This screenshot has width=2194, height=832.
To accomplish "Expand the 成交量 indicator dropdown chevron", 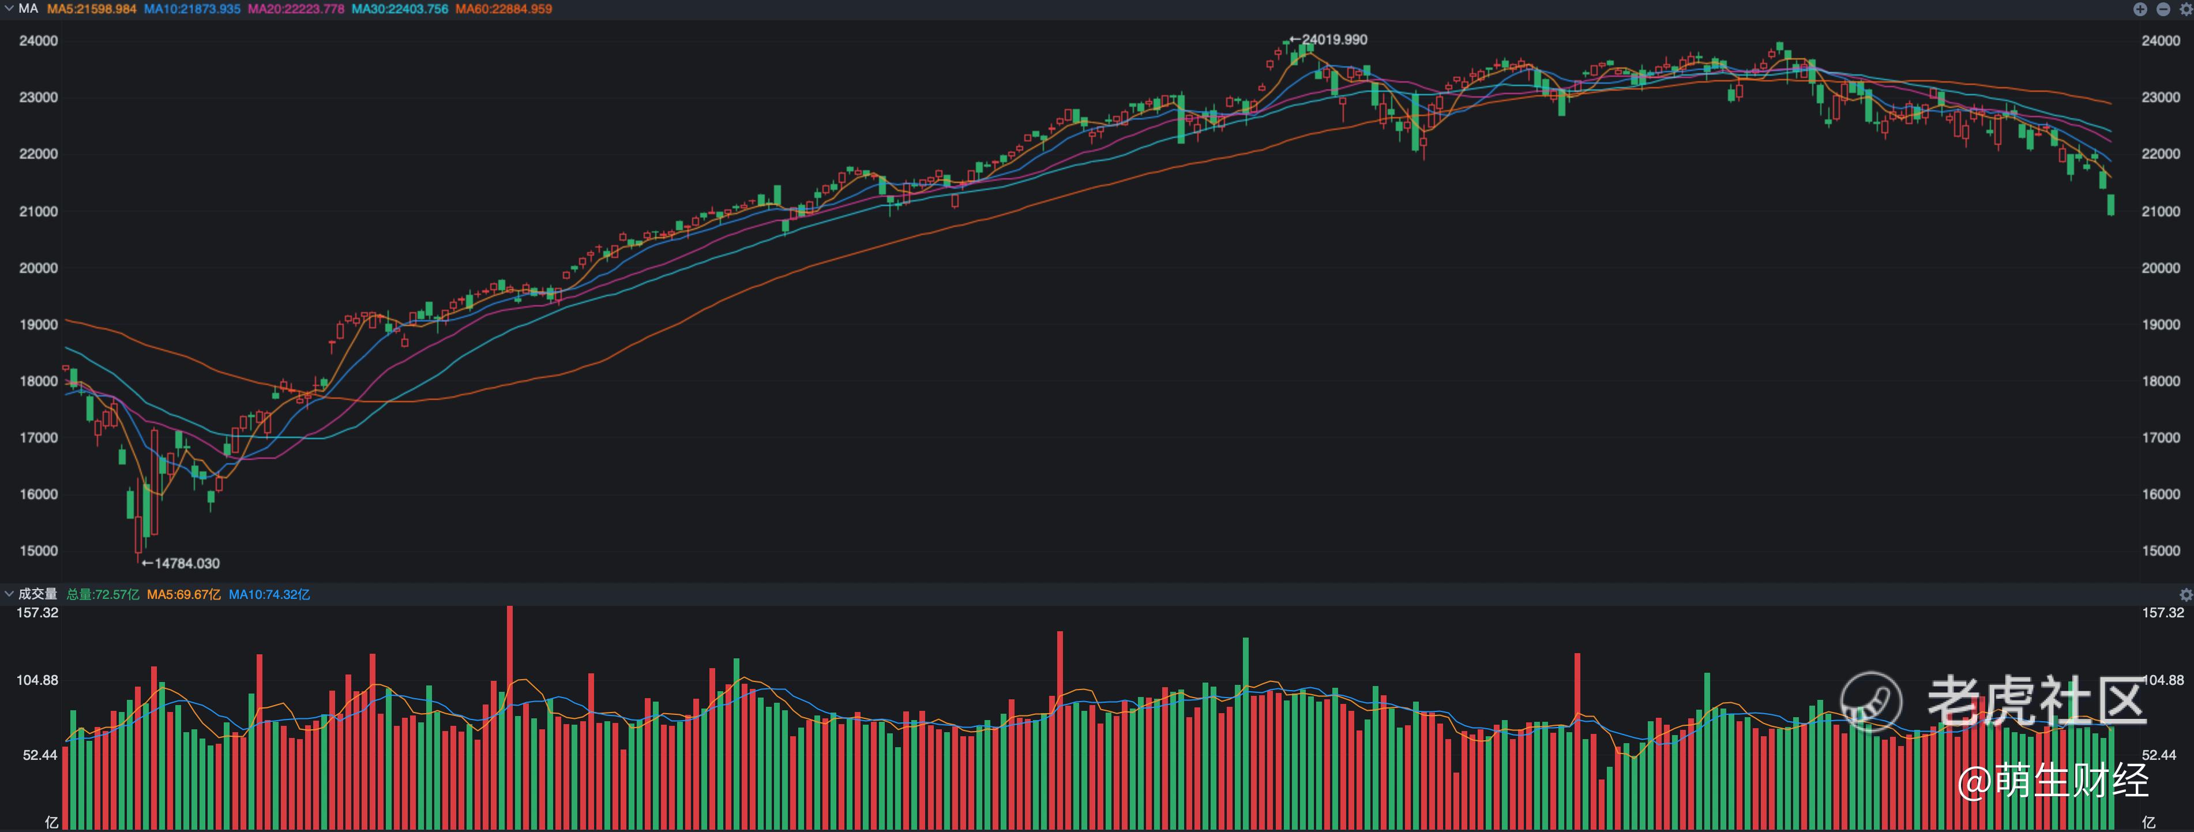I will (9, 594).
